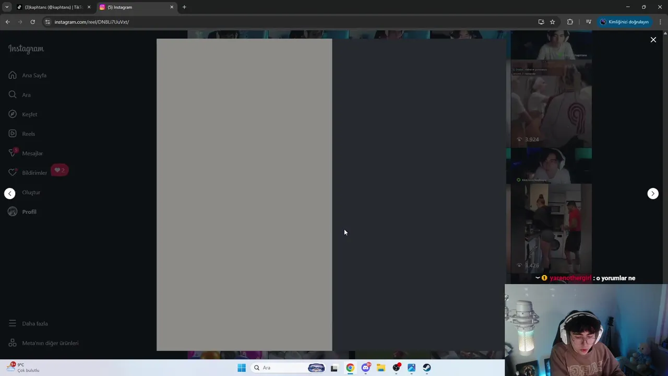
Task: Click install app icon in address bar
Action: point(541,22)
